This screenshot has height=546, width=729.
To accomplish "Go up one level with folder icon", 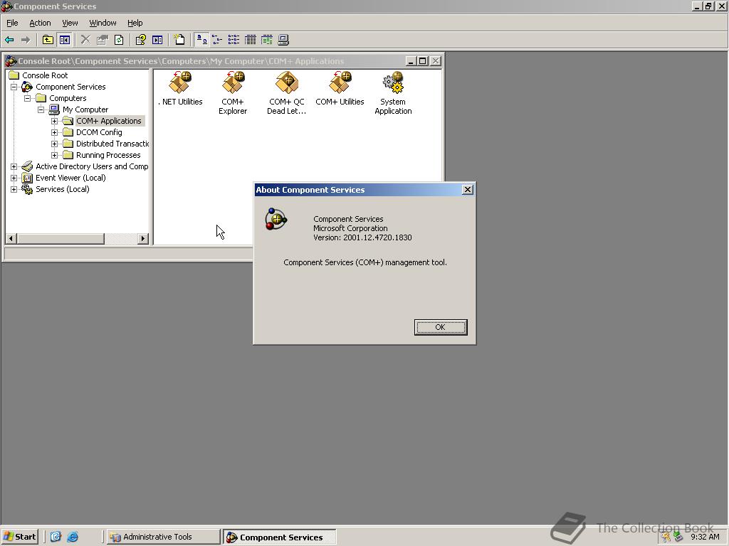I will (48, 40).
